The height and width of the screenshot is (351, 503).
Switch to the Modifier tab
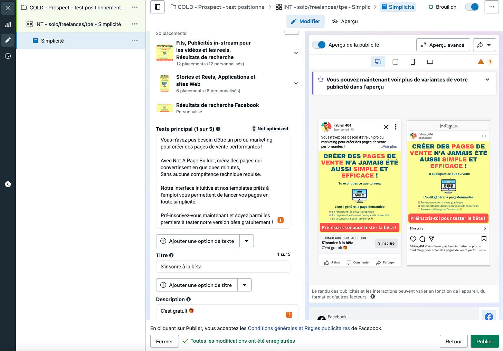click(305, 21)
